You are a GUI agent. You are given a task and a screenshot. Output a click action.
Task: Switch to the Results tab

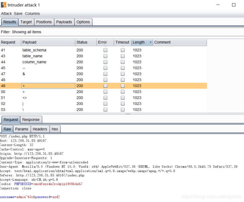[x=10, y=22]
